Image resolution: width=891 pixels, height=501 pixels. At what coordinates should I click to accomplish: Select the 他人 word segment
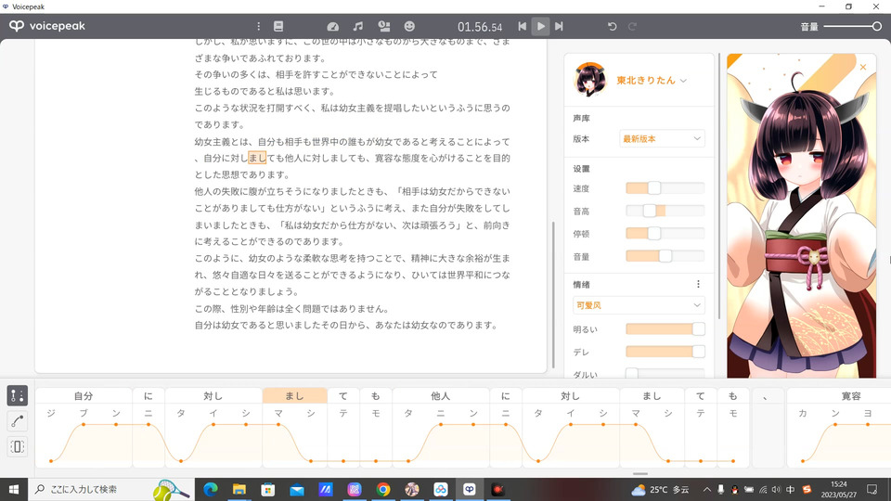pyautogui.click(x=440, y=396)
